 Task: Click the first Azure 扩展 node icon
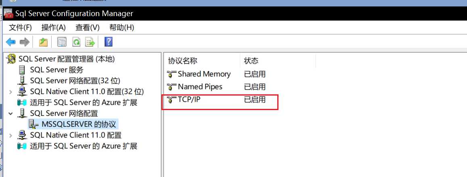click(x=22, y=103)
